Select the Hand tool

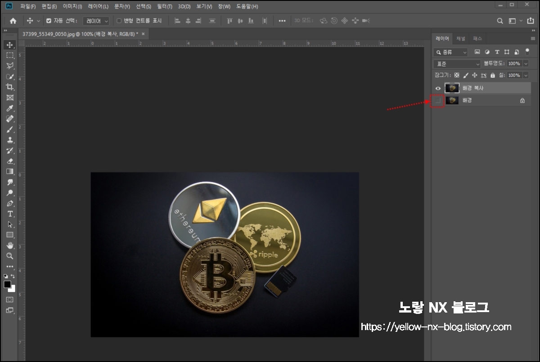click(10, 246)
